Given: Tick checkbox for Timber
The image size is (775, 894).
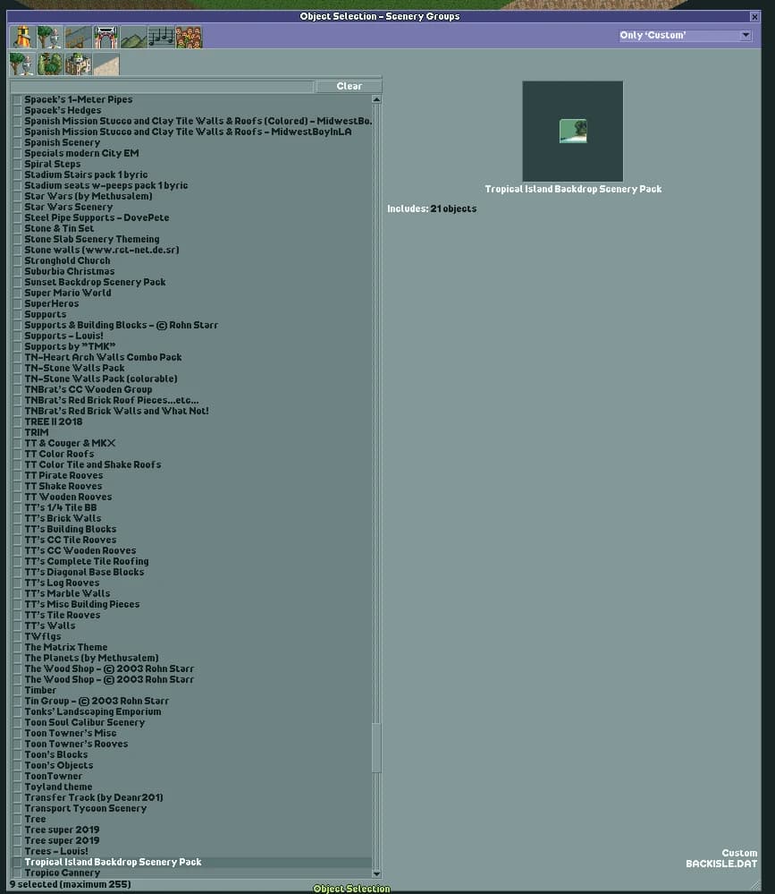Looking at the screenshot, I should pos(17,691).
